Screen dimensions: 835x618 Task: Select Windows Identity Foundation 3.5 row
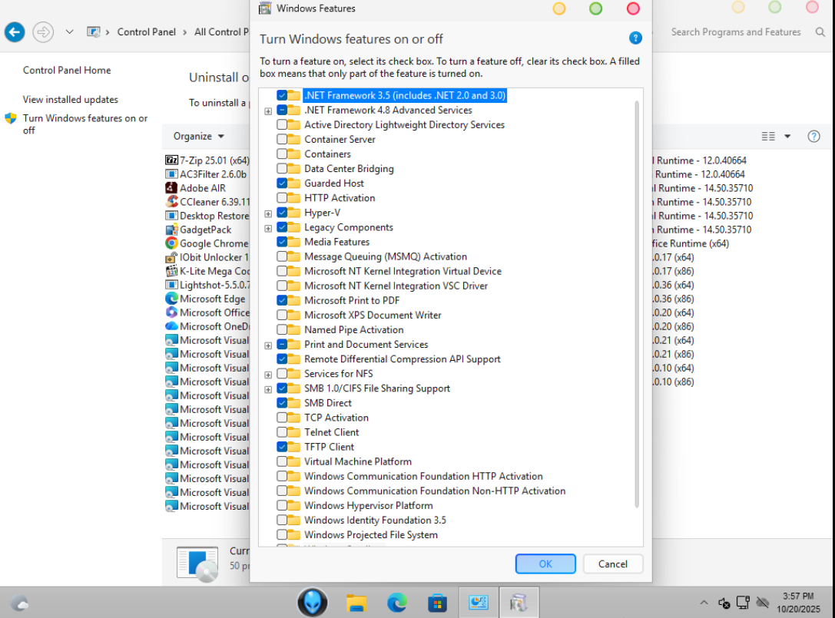coord(375,520)
